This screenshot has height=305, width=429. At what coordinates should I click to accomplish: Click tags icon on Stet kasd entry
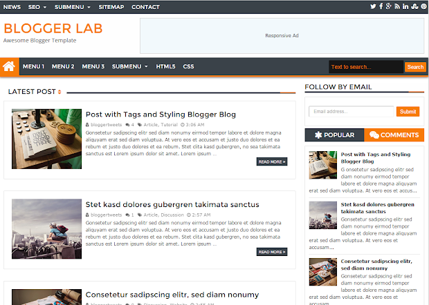140,215
